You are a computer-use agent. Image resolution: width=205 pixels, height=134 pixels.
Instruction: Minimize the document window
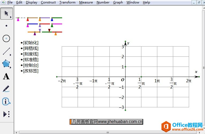[x=194, y=2]
